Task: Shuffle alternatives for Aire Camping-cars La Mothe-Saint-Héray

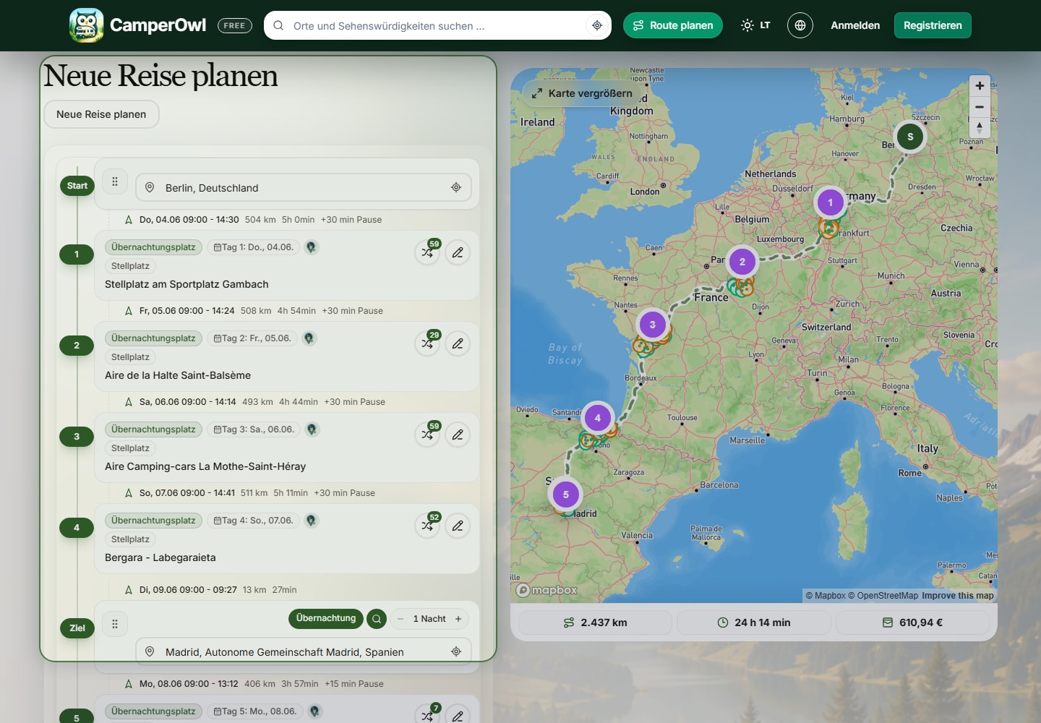Action: 428,435
